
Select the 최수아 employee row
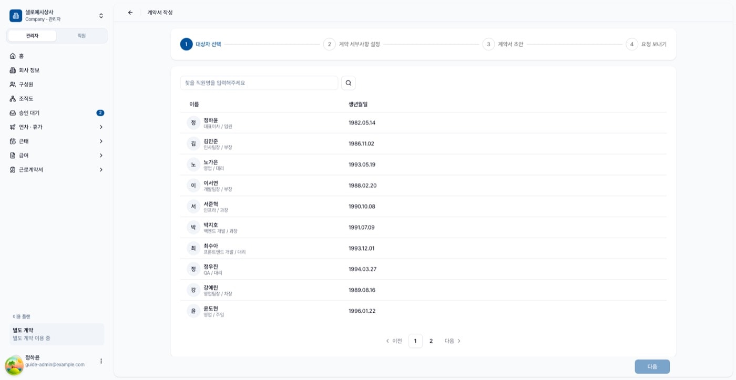tap(423, 248)
